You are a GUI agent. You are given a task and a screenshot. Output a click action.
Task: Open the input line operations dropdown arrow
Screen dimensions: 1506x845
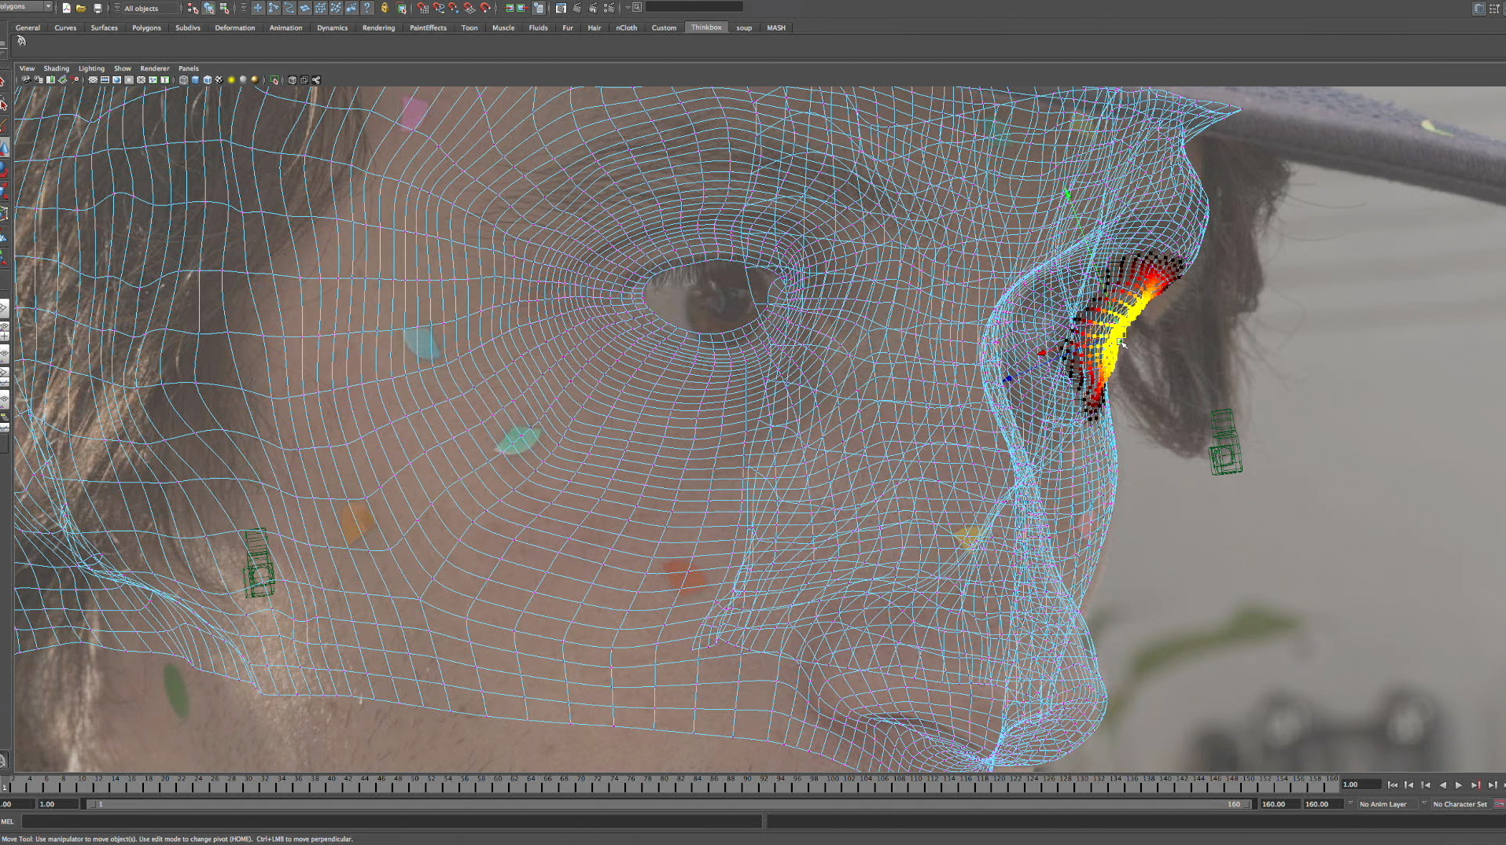(x=628, y=7)
